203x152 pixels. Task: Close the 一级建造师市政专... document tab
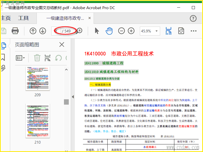click(90, 18)
